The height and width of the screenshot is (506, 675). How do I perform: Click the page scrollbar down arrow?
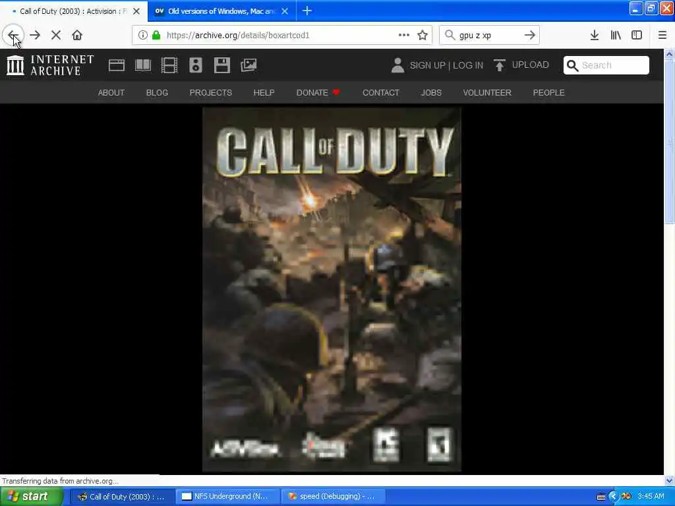(670, 480)
